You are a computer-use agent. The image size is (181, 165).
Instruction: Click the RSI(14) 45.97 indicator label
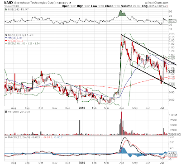[18, 9]
